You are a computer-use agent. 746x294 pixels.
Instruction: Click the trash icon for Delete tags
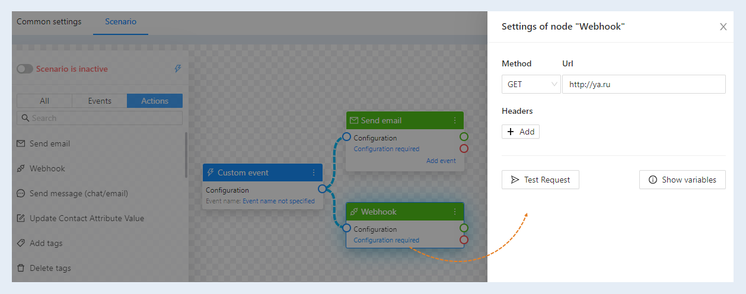point(21,268)
